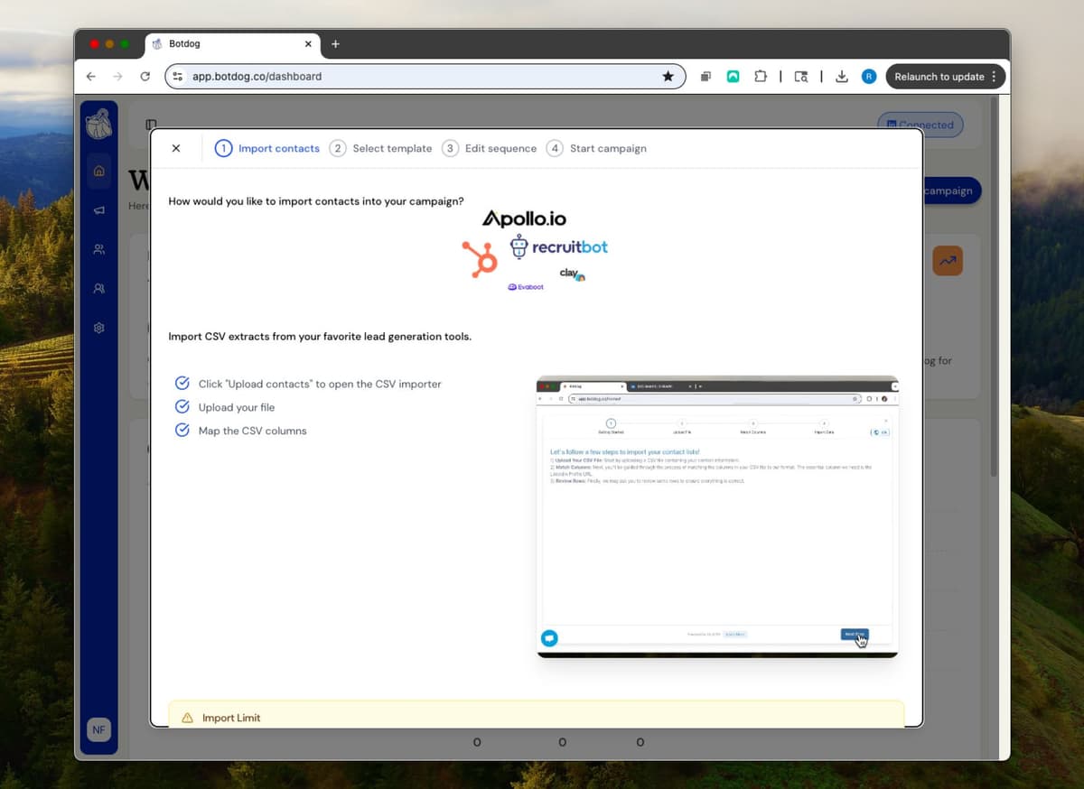Open the Chrome profile R avatar
The width and height of the screenshot is (1084, 789).
pos(869,77)
